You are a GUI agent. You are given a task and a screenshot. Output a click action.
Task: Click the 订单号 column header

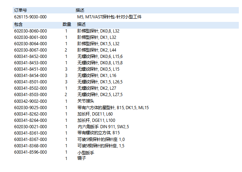pos(21,10)
